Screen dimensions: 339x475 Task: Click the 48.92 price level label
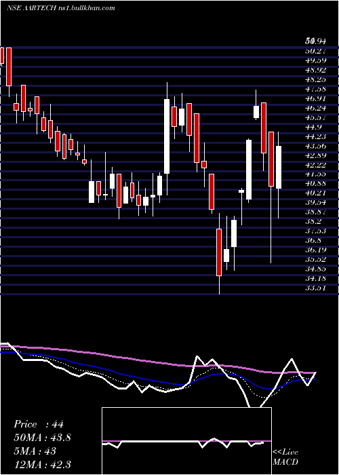click(x=315, y=71)
